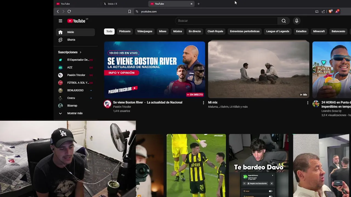Select the Estadios filter chip
The width and height of the screenshot is (351, 197).
click(301, 31)
